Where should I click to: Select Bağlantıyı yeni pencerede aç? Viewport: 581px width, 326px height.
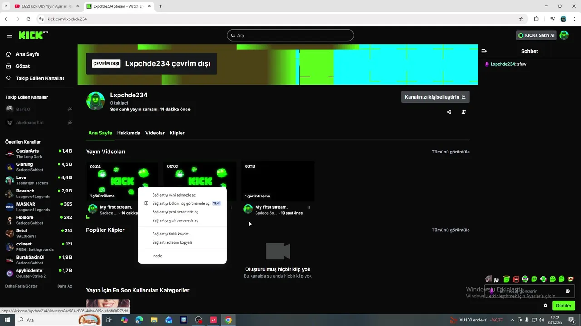(x=182, y=212)
